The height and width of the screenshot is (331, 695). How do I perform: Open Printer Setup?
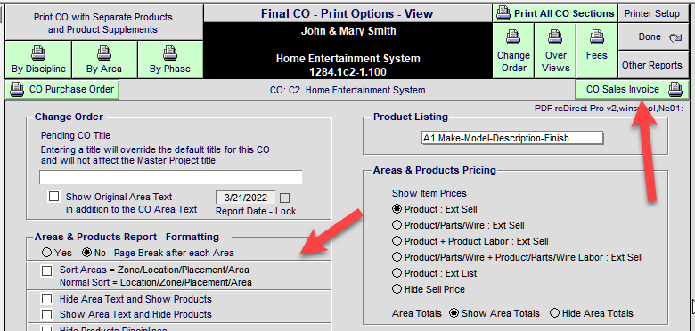[653, 13]
